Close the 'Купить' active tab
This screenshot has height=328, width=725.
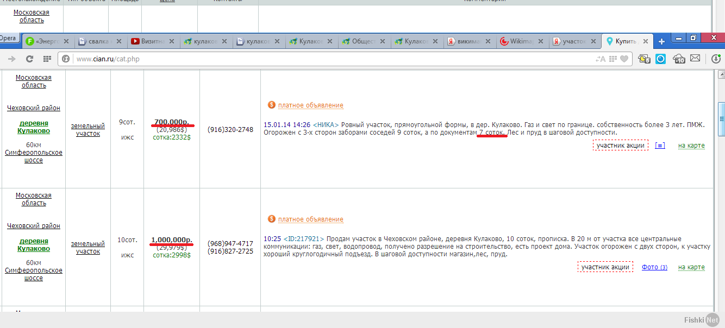point(646,41)
